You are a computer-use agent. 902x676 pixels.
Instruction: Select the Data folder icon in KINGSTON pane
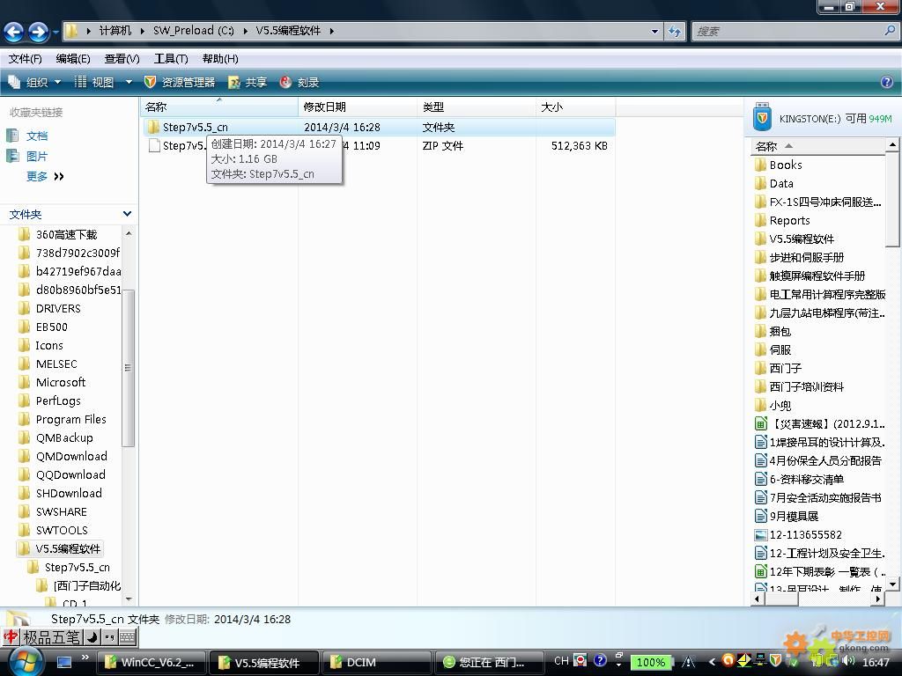(x=760, y=183)
